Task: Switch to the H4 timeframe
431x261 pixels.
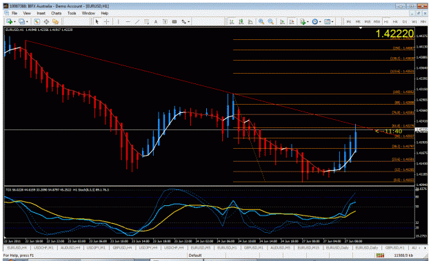Action: [x=395, y=21]
